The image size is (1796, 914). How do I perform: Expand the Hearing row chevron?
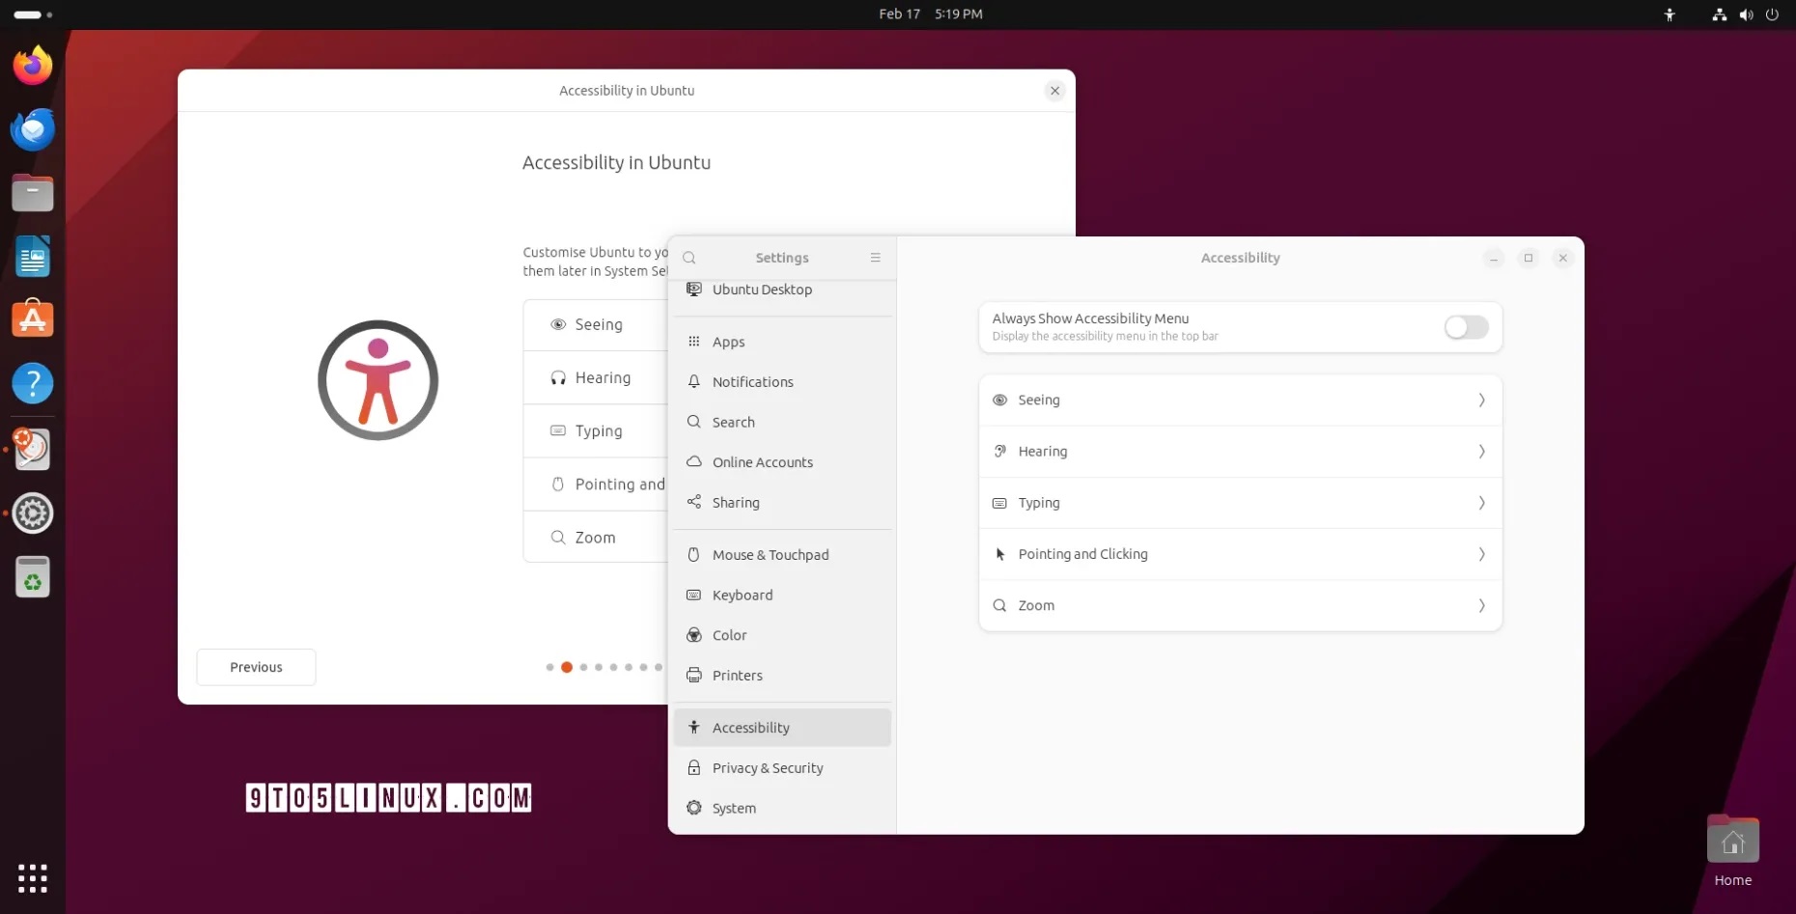1481,451
